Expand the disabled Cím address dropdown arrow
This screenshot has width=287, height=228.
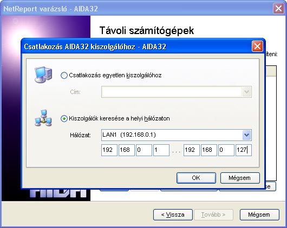click(246, 92)
